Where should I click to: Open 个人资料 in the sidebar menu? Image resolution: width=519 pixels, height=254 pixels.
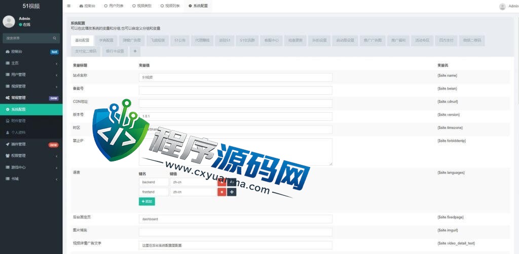tap(31, 133)
